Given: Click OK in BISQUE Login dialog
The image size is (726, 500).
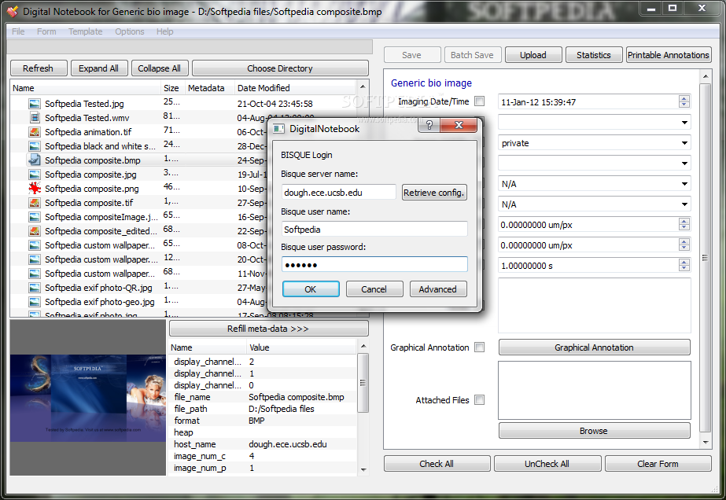Looking at the screenshot, I should [311, 289].
